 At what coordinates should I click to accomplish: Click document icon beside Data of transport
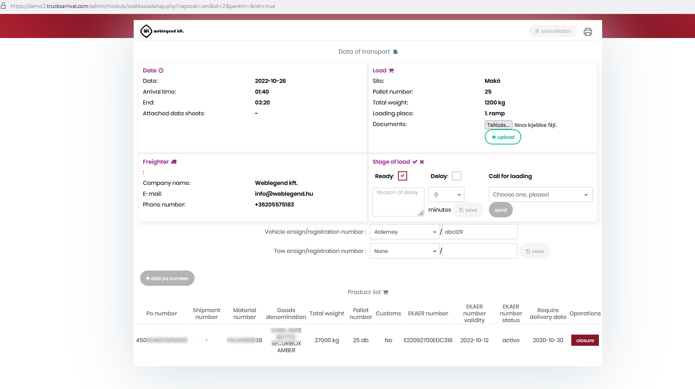coord(396,52)
